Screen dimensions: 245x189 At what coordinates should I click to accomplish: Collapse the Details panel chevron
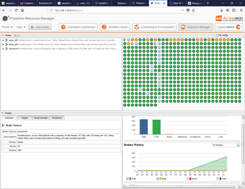click(x=2, y=113)
